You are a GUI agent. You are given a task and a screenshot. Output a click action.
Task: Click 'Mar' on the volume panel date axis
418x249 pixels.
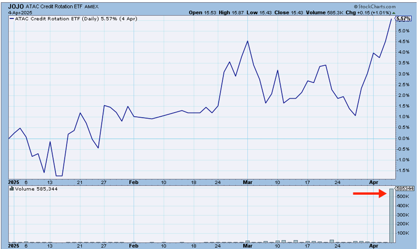click(x=248, y=245)
